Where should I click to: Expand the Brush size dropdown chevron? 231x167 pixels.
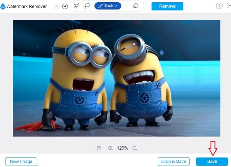point(116,6)
